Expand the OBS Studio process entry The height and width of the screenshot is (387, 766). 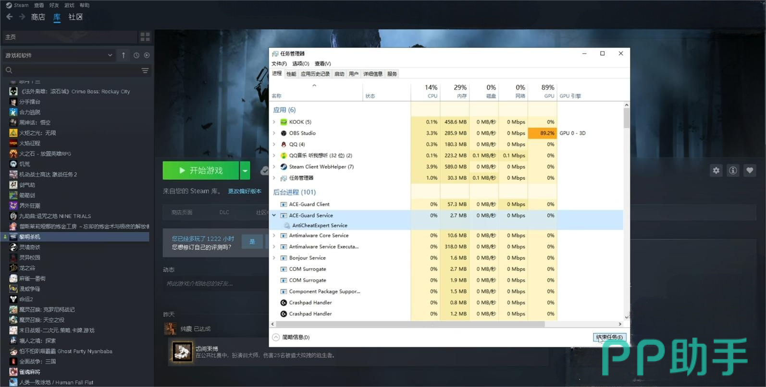(274, 133)
